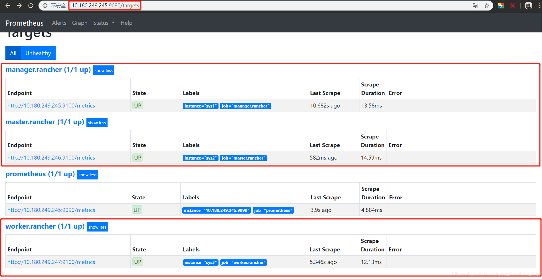Viewport: 542px width, 279px height.
Task: Open endpoint 10.180.249.246:9100/metrics link
Action: tap(51, 158)
